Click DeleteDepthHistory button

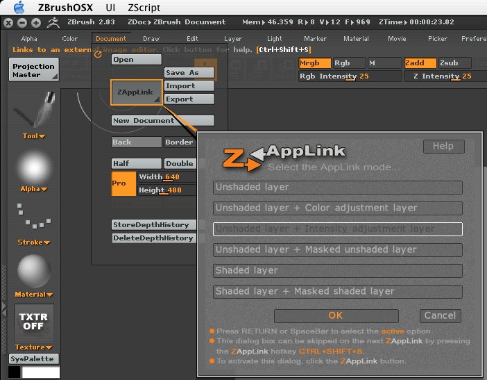[x=154, y=238]
